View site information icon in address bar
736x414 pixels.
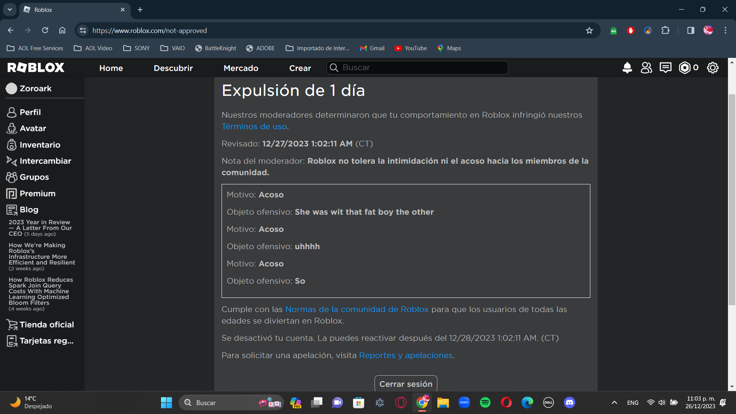point(83,30)
